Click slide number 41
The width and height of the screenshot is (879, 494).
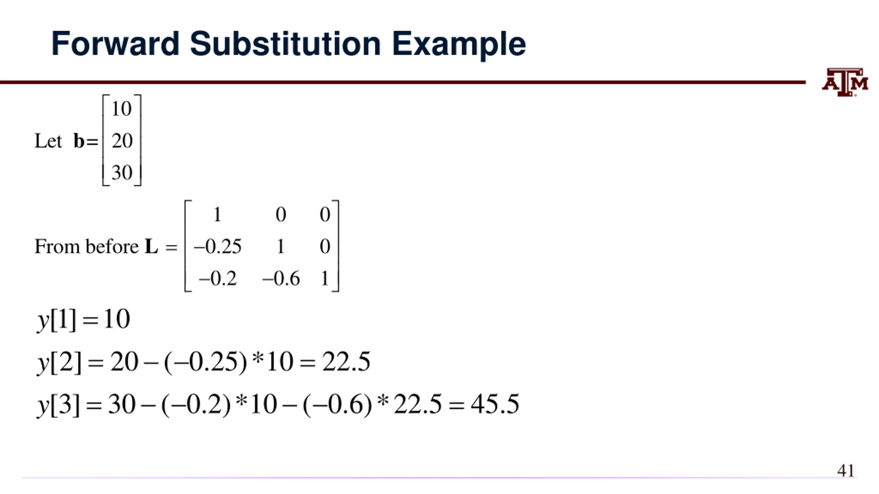pos(846,471)
